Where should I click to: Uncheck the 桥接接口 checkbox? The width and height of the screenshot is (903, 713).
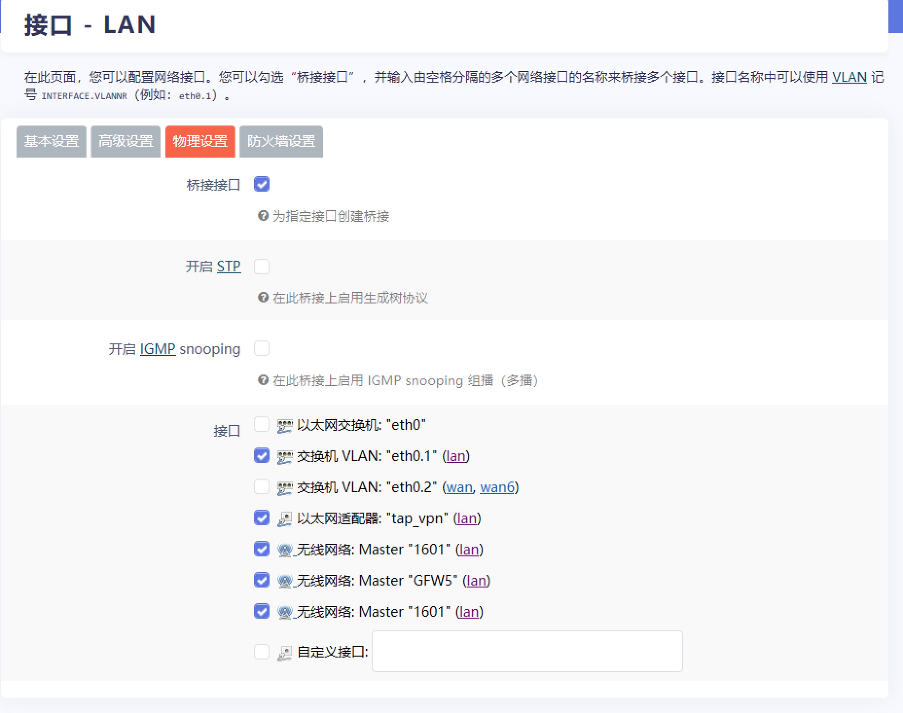(x=262, y=184)
